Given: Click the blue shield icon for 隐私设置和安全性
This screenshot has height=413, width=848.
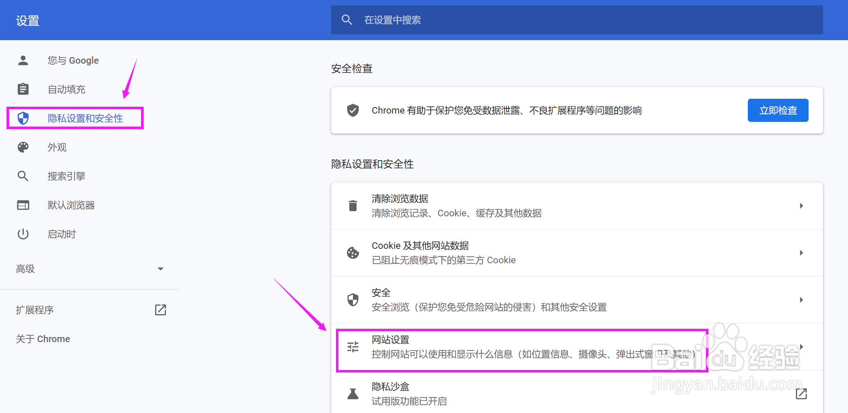Looking at the screenshot, I should 23,118.
